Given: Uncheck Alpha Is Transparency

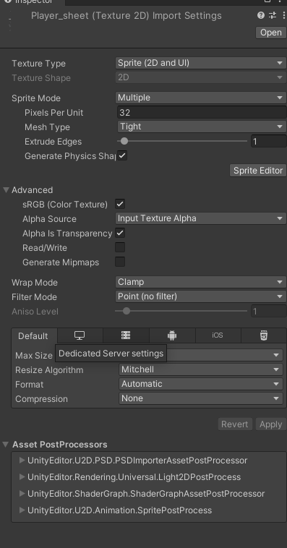Looking at the screenshot, I should [x=120, y=233].
